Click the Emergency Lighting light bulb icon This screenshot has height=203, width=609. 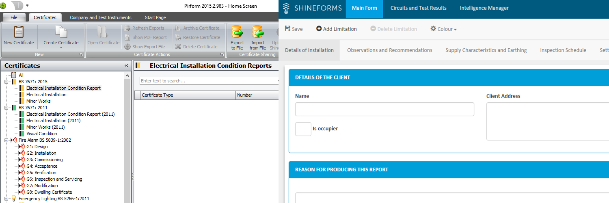point(14,199)
